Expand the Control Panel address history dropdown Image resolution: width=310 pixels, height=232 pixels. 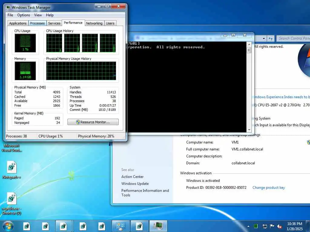264,38
